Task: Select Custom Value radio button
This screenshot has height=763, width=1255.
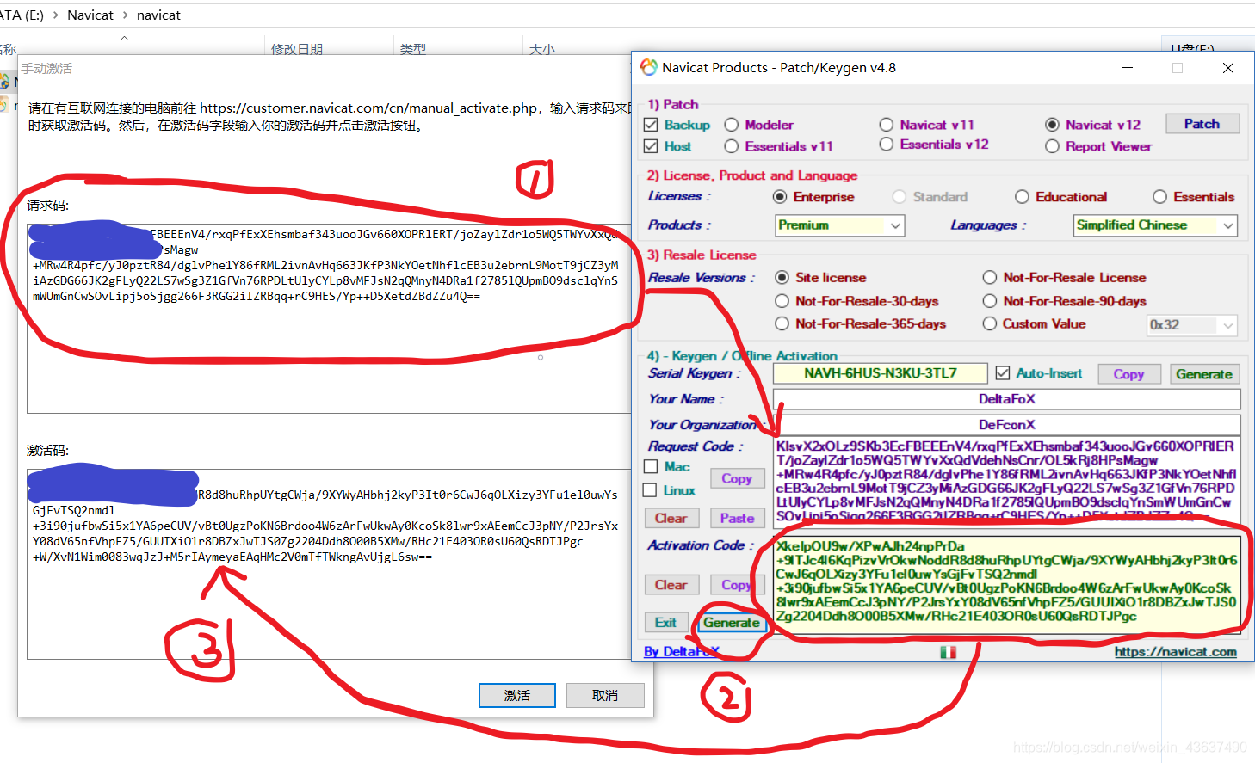Action: point(990,323)
